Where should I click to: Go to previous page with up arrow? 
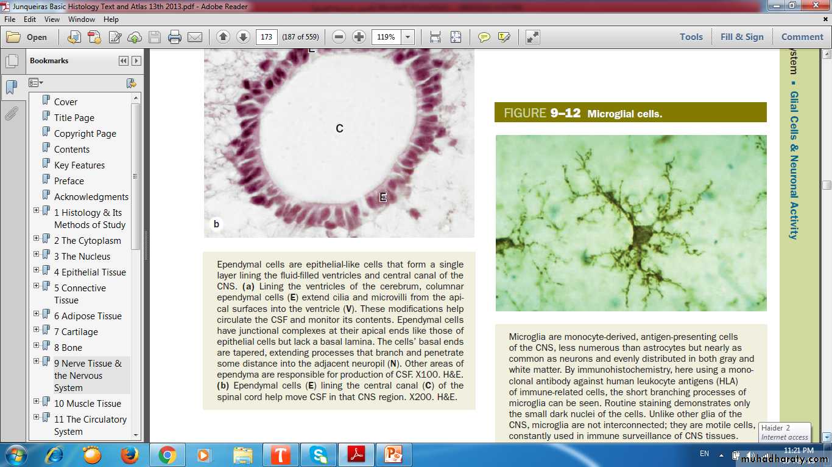[x=224, y=37]
